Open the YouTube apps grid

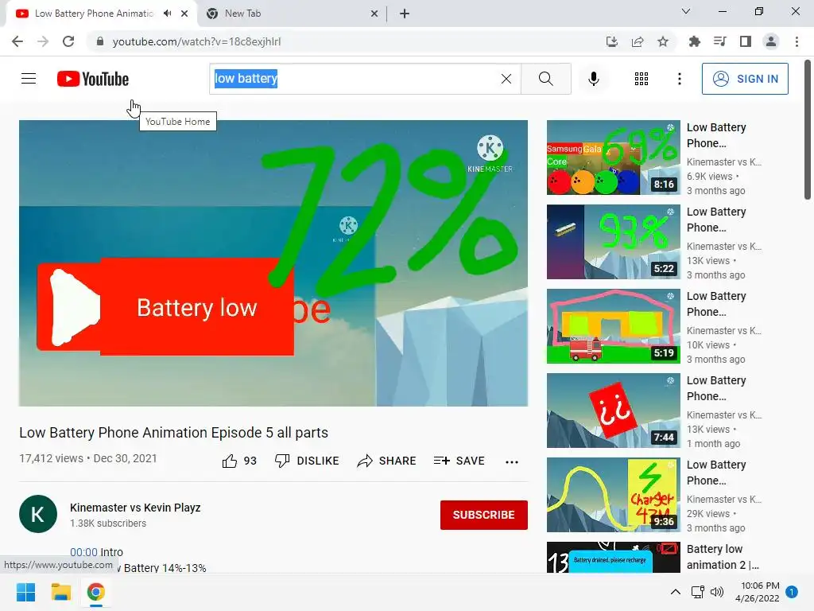click(x=642, y=79)
